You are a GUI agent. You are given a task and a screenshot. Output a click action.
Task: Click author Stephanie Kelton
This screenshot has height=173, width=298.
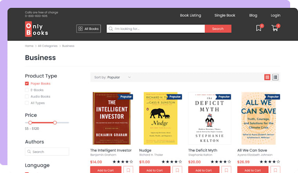200,155
